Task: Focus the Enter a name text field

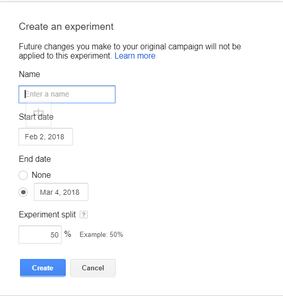Action: [x=67, y=94]
